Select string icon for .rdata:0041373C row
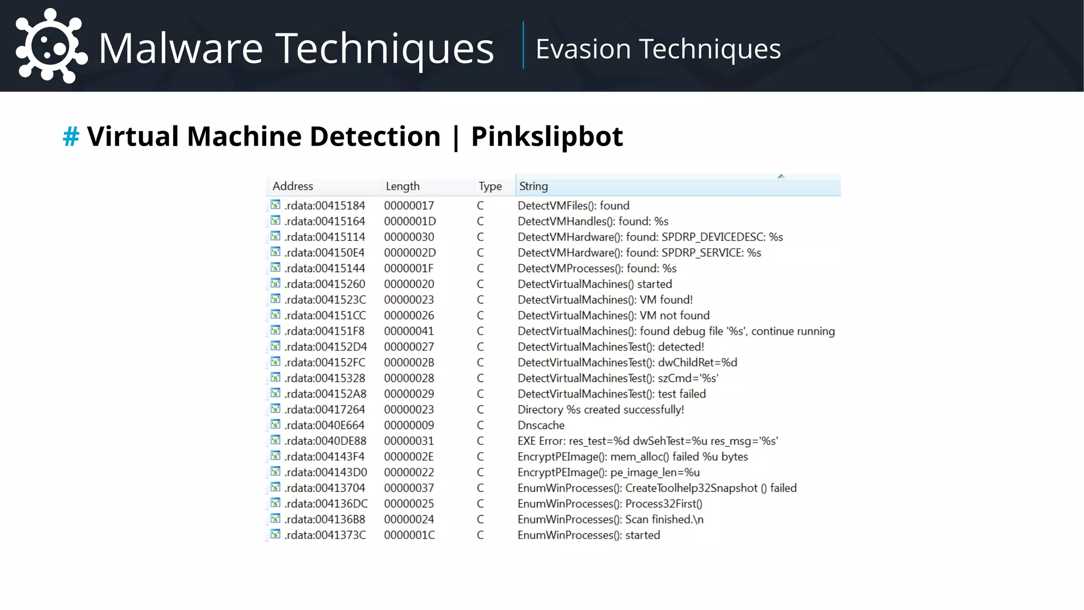The width and height of the screenshot is (1084, 610). point(275,534)
